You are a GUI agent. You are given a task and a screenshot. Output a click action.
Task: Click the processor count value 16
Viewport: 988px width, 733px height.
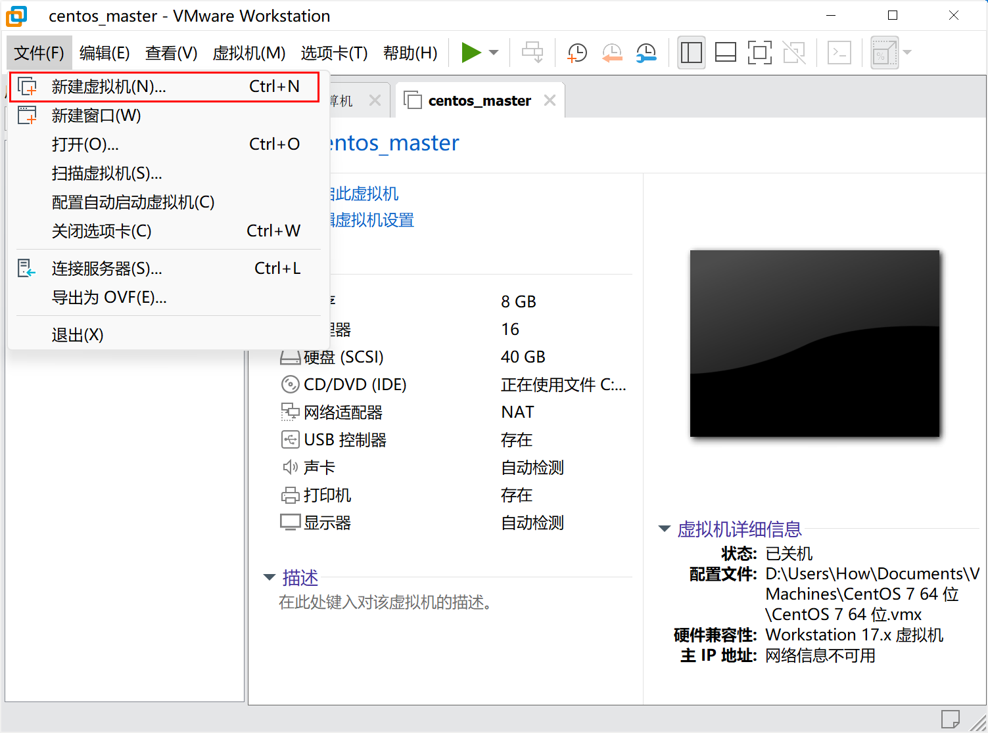[x=510, y=329]
